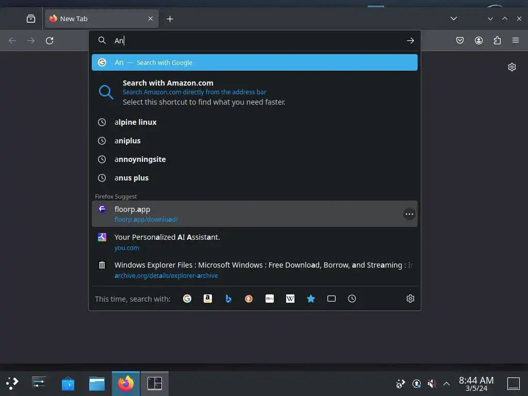Open the Extensions puzzle icon
Image resolution: width=528 pixels, height=396 pixels.
pos(497,40)
